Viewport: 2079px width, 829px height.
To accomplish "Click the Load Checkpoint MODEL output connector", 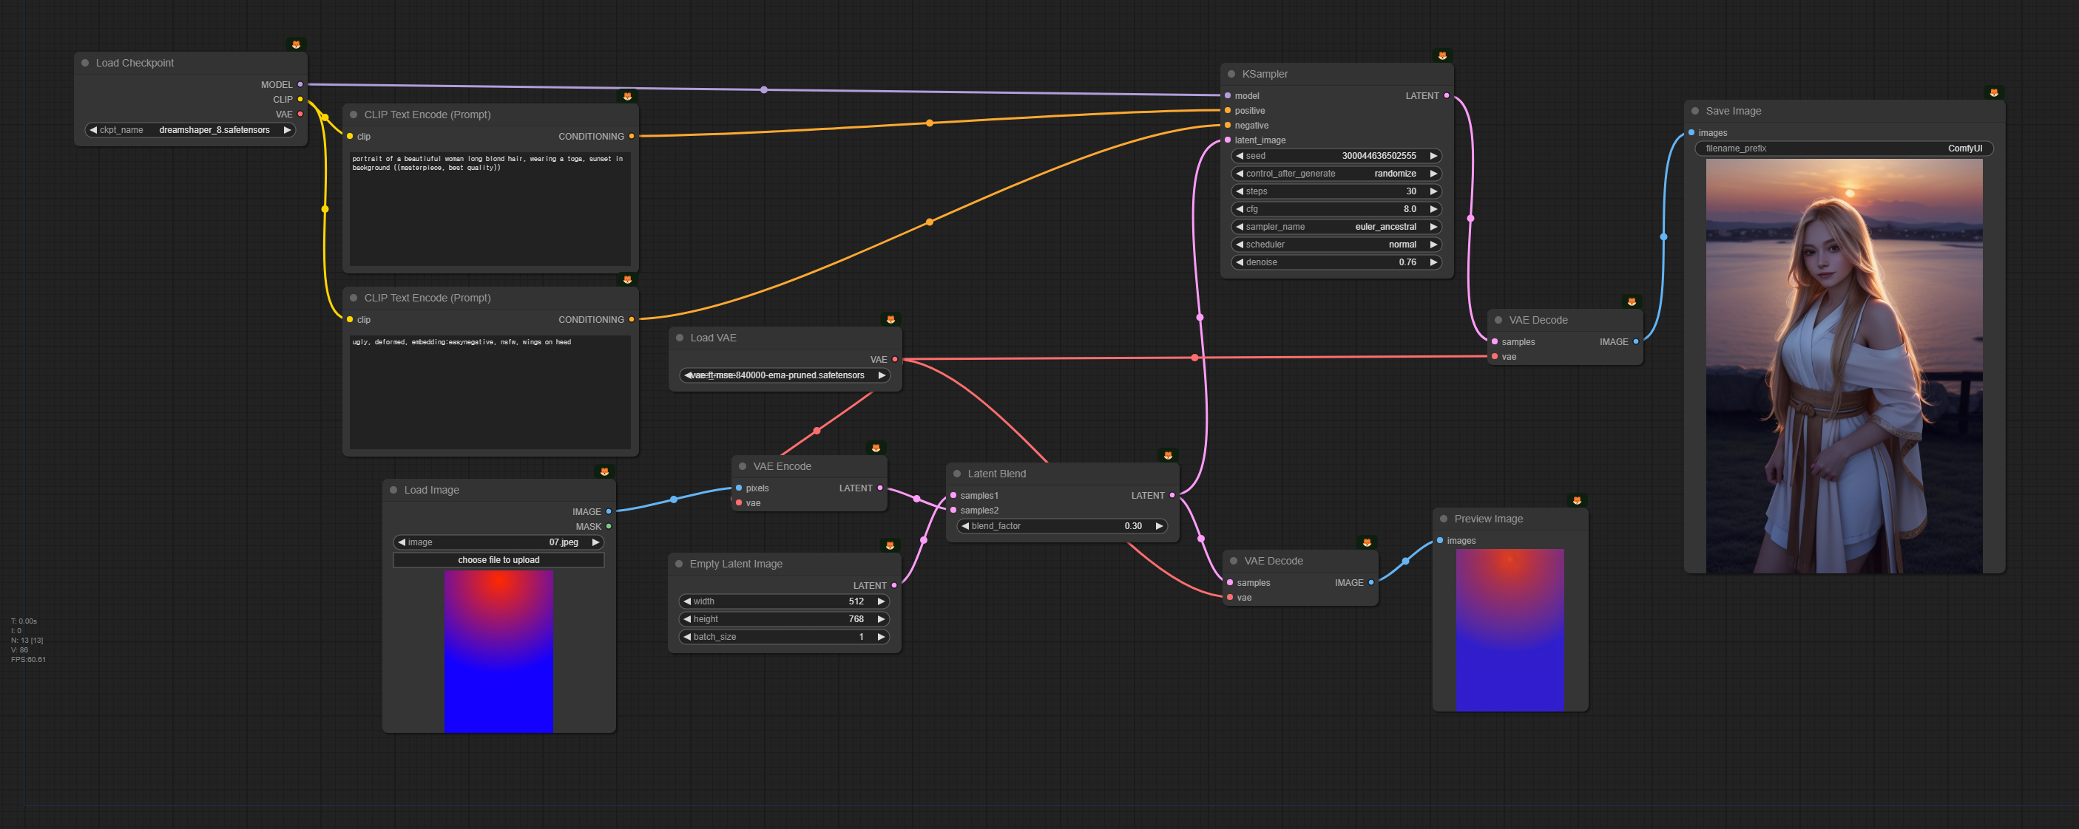I will [x=300, y=85].
